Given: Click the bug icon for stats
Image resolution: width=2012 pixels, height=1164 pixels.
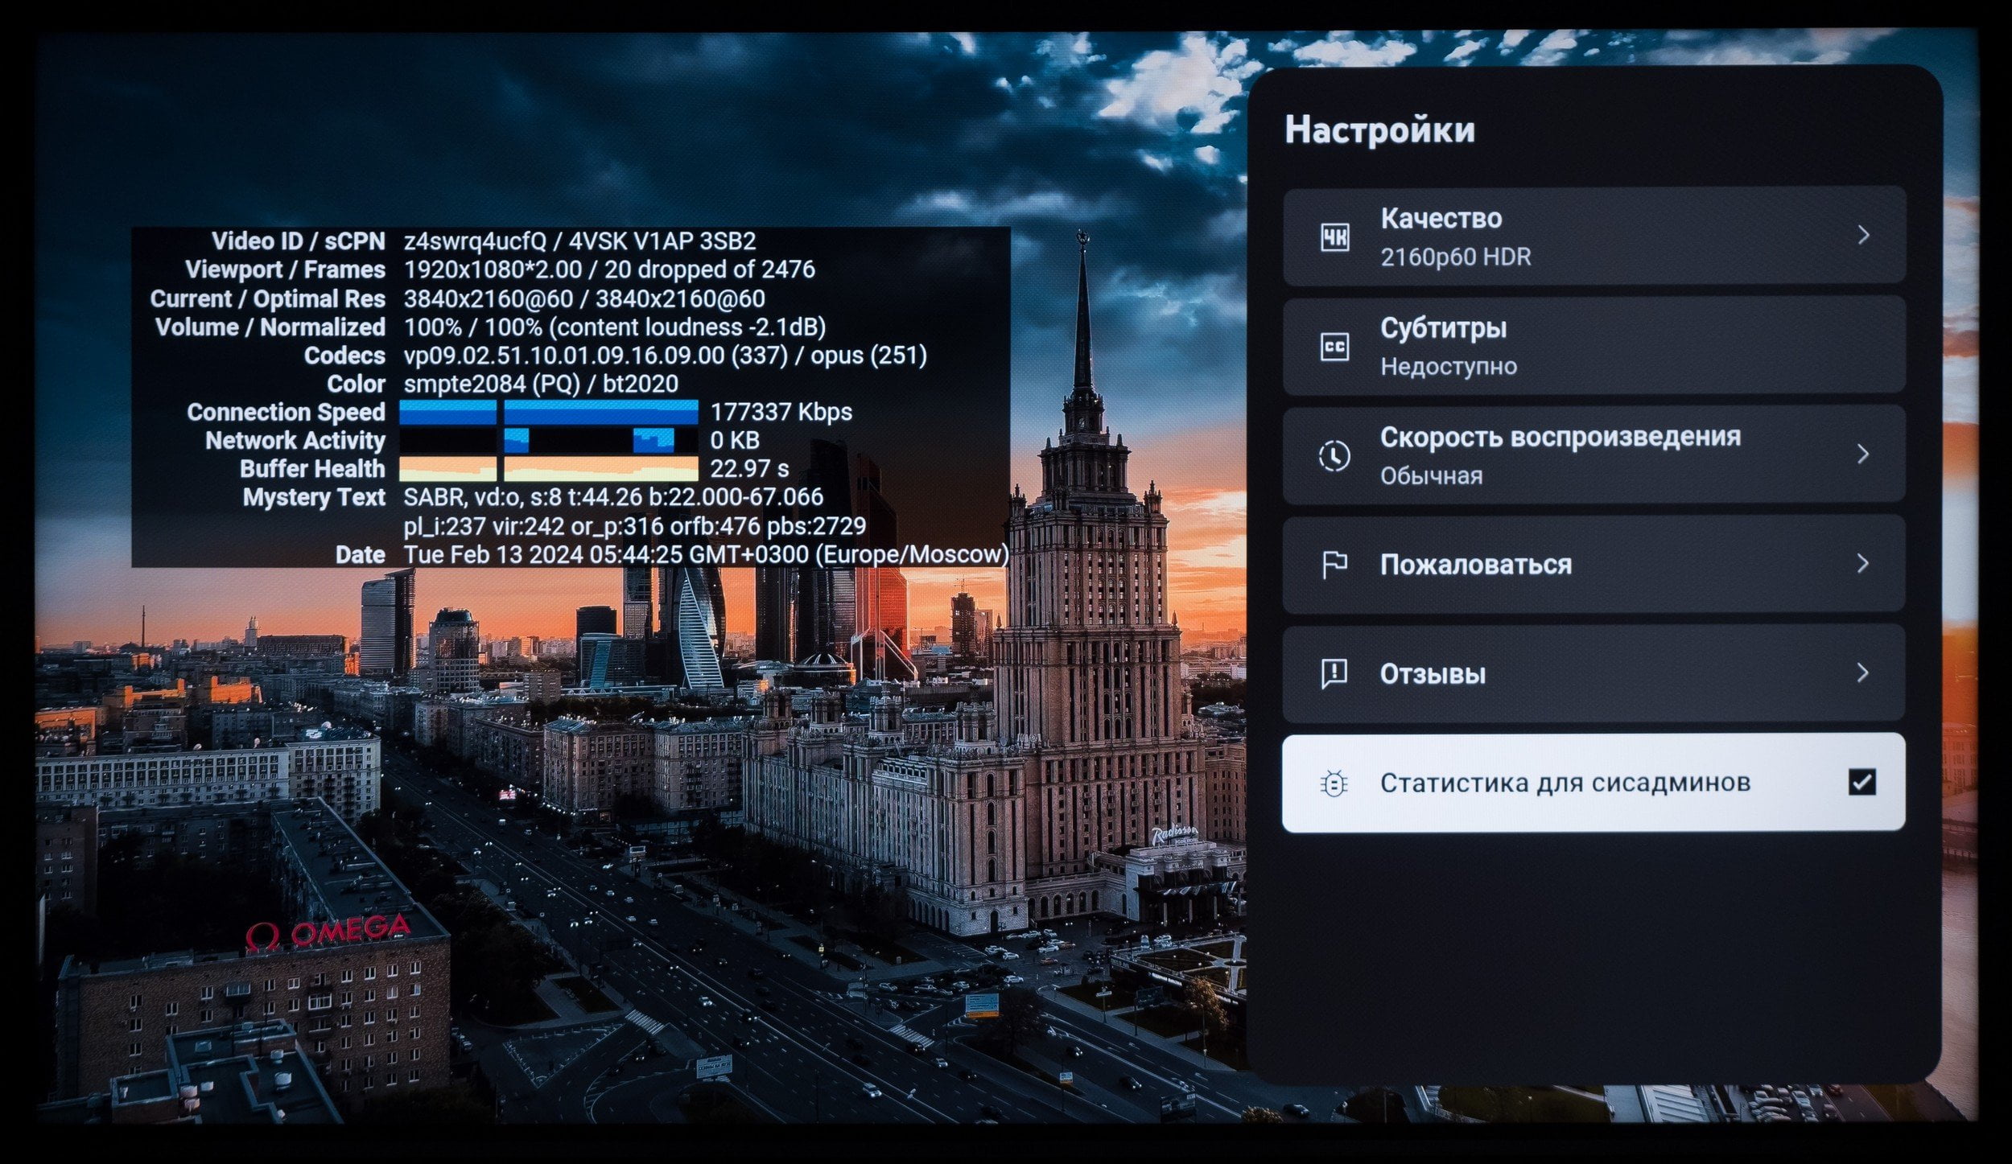Looking at the screenshot, I should [1334, 783].
